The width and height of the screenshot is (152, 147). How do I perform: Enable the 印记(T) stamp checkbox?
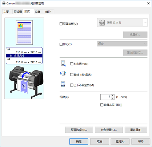tap(61, 44)
